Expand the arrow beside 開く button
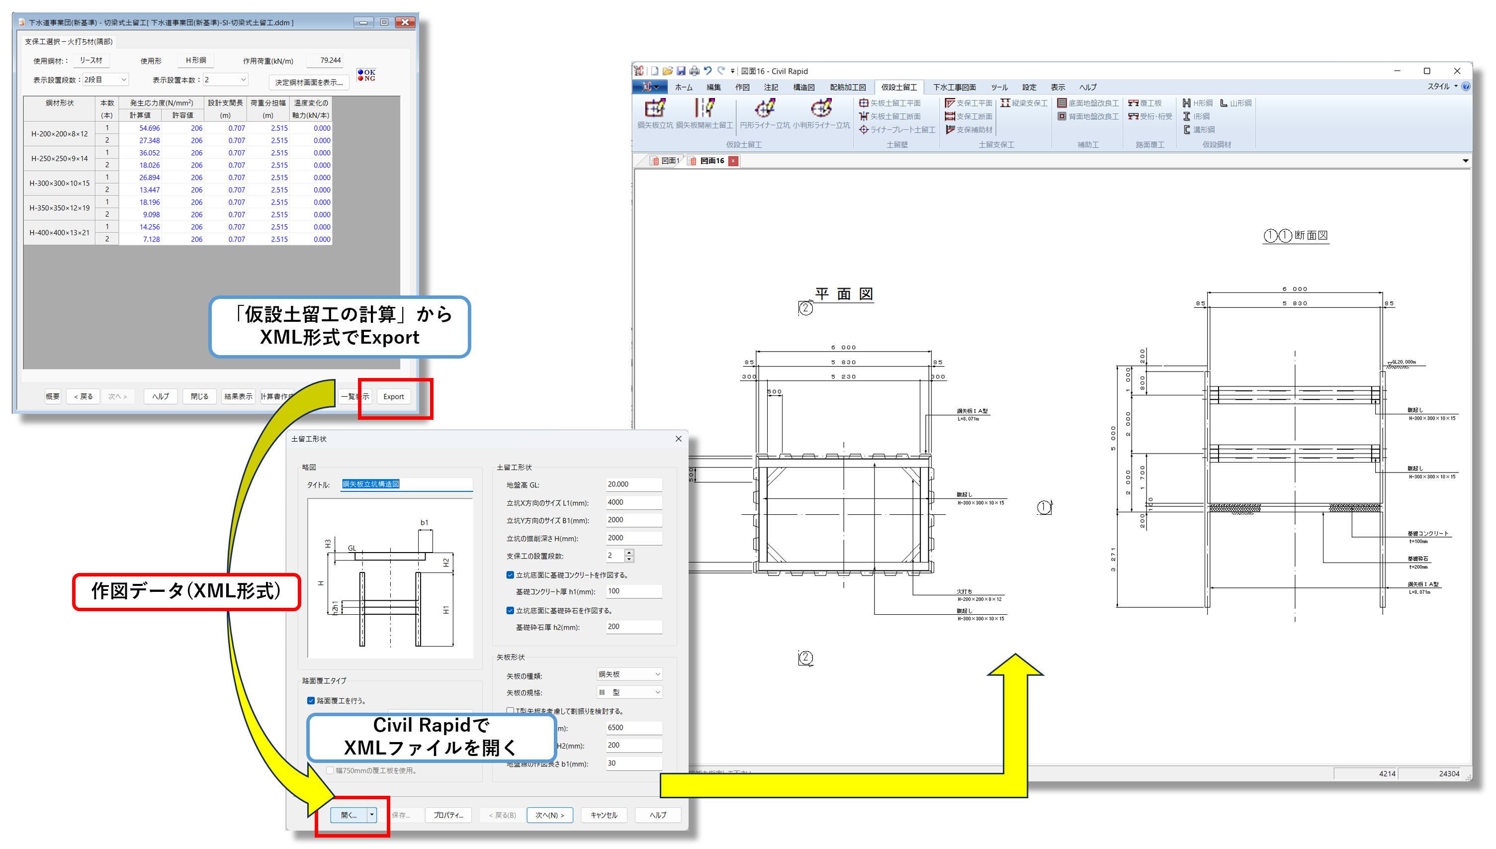 tap(371, 815)
